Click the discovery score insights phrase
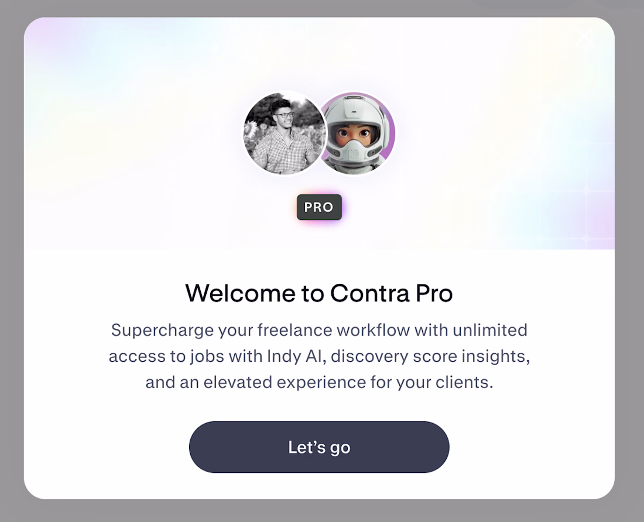This screenshot has width=644, height=522. pyautogui.click(x=429, y=356)
